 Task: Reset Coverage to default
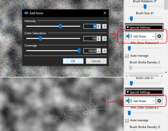(104, 51)
